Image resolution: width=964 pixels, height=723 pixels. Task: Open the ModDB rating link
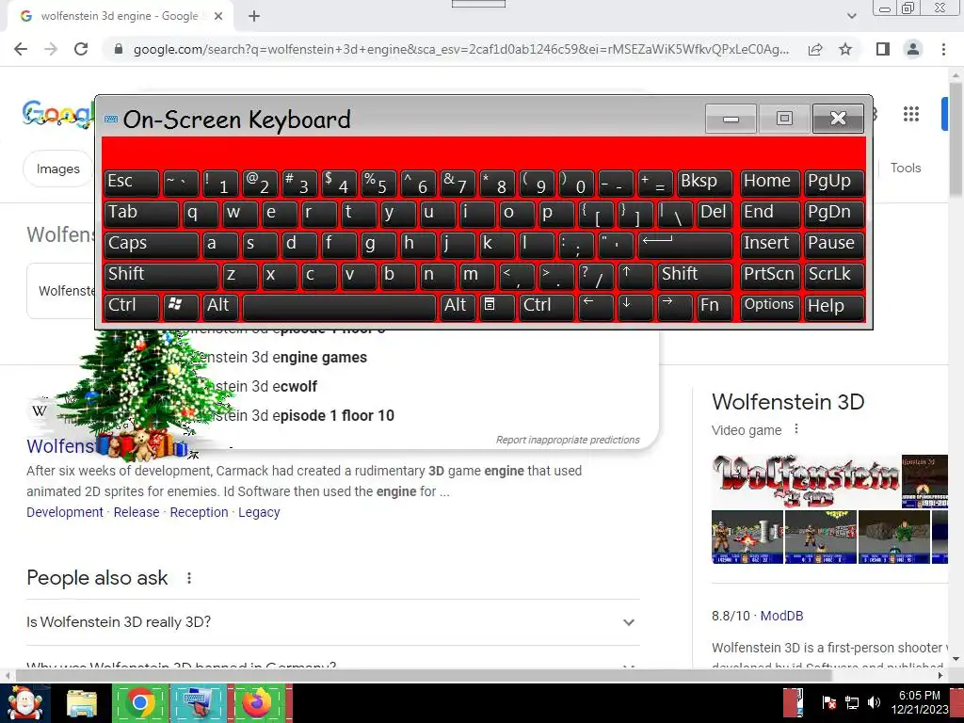point(781,616)
